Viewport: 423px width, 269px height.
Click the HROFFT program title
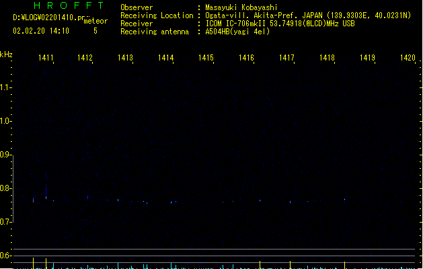coord(69,5)
